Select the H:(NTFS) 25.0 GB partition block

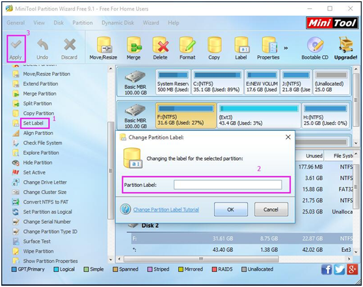click(x=325, y=115)
